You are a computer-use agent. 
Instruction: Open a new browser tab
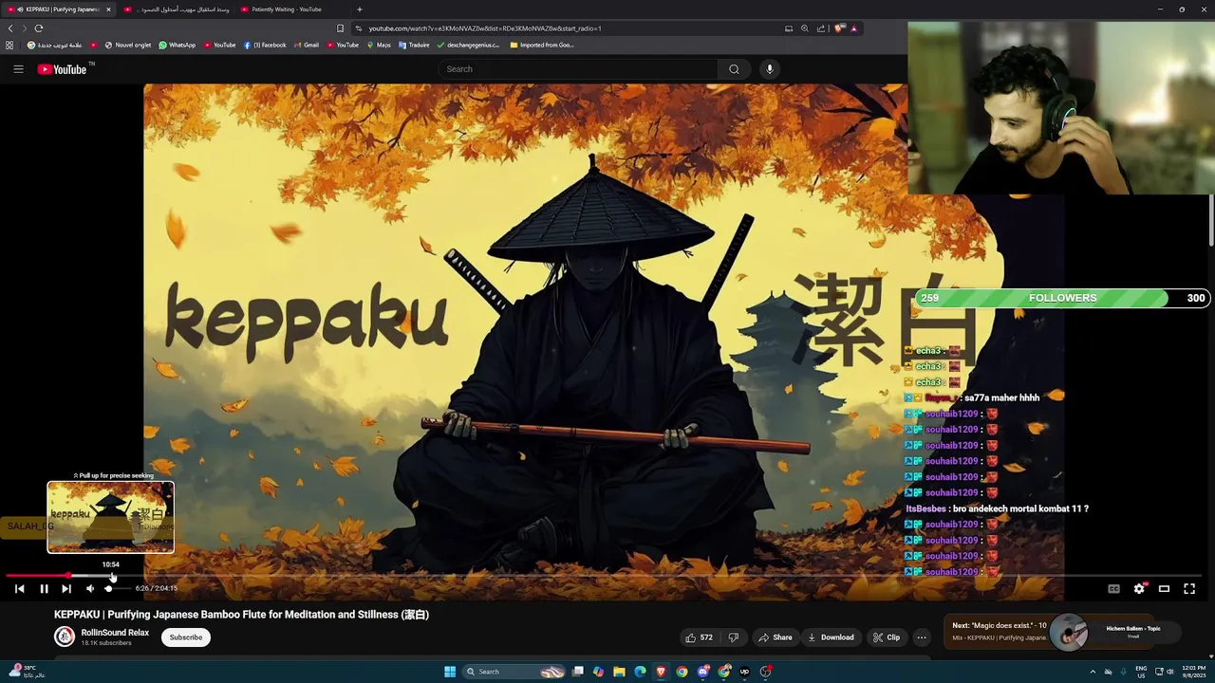(359, 9)
